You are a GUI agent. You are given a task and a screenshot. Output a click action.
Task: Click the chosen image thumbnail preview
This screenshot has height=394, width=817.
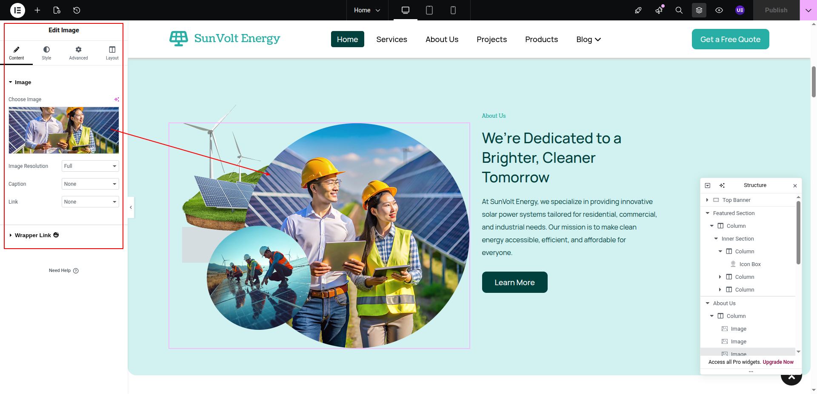64,130
